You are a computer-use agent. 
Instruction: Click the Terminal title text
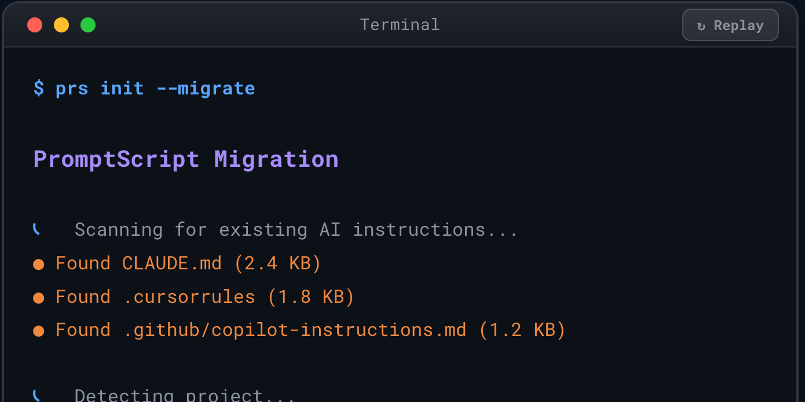pos(400,24)
